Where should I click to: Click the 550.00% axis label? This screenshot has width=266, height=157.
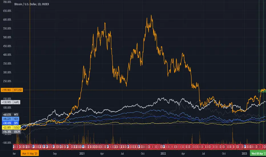tap(7, 29)
